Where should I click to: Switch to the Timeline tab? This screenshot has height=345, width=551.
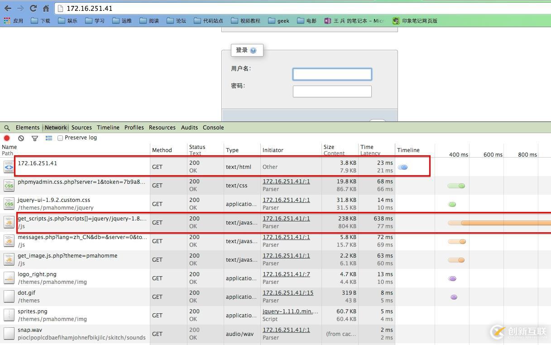[108, 128]
